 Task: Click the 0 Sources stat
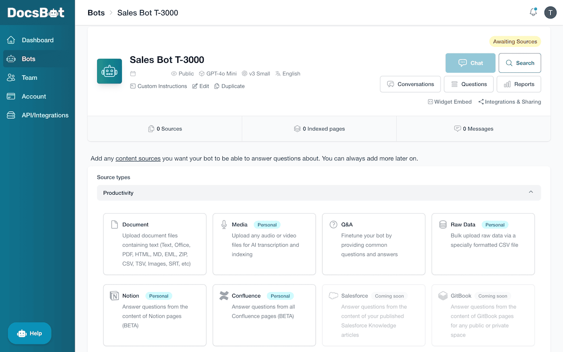tap(165, 129)
